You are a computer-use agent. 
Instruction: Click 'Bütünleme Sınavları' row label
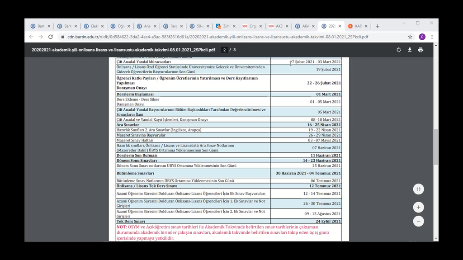click(x=135, y=173)
